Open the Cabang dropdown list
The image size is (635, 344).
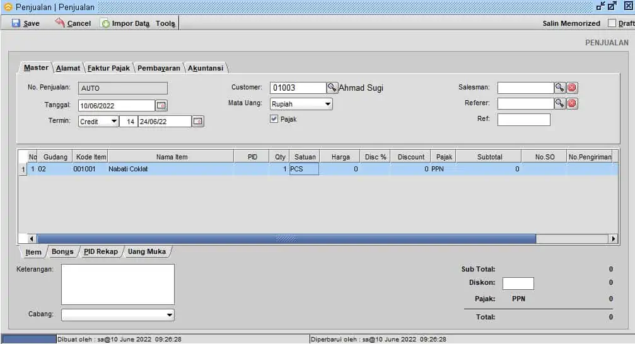coord(169,315)
